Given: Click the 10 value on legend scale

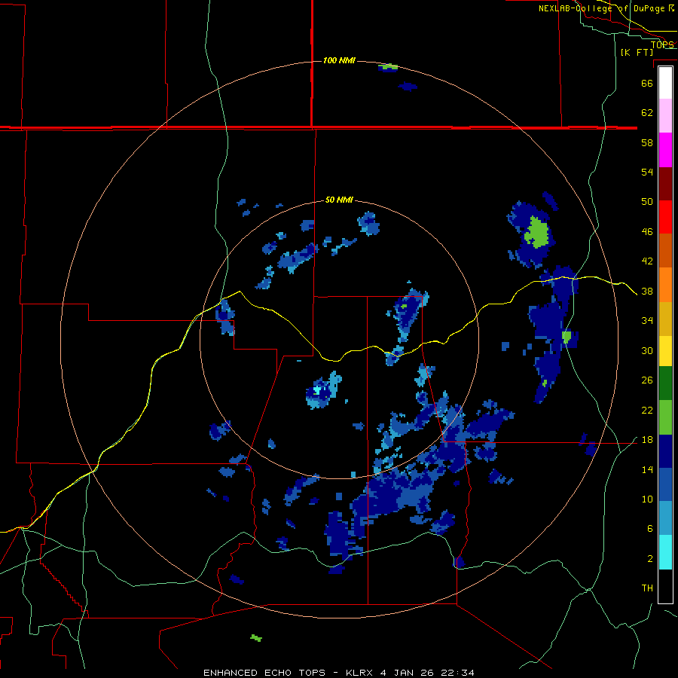Looking at the screenshot, I should pyautogui.click(x=647, y=499).
